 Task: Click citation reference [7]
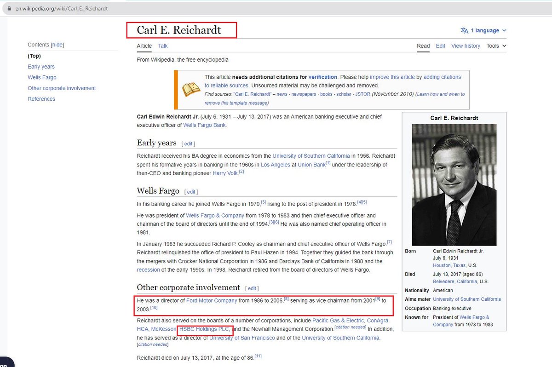tap(389, 242)
